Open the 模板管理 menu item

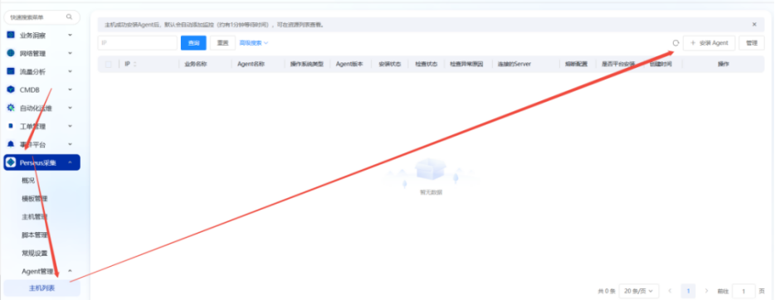pyautogui.click(x=35, y=199)
